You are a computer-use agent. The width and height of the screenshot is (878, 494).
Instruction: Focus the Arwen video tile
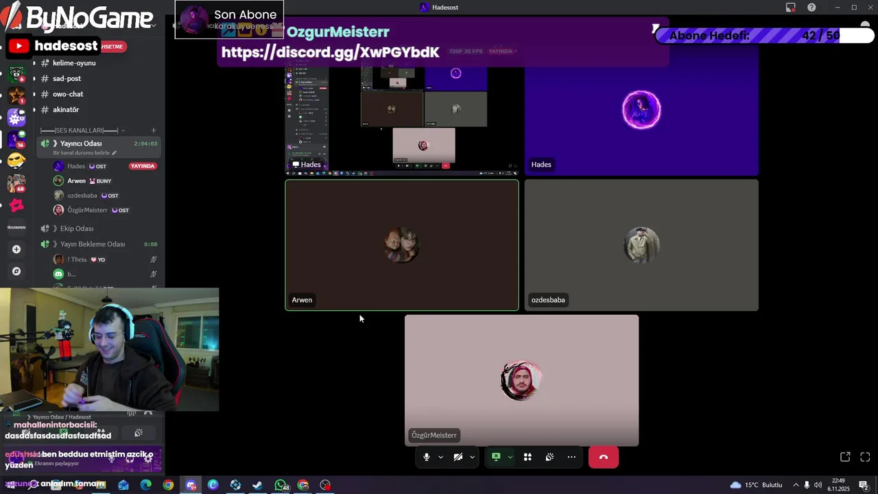pos(402,245)
